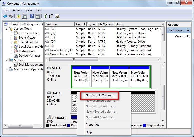This screenshot has height=137, width=194.
Task: Click the volume list vertical scroll down arrow
Action: coord(163,55)
